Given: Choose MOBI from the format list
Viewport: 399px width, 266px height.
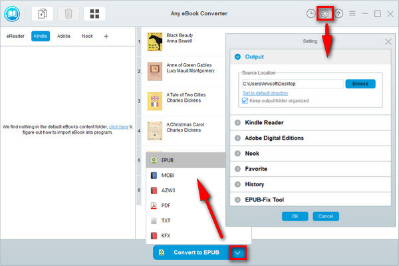Looking at the screenshot, I should pos(168,176).
